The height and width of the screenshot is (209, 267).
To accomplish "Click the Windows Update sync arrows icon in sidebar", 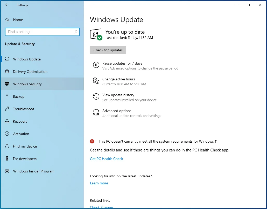I will [x=7, y=59].
